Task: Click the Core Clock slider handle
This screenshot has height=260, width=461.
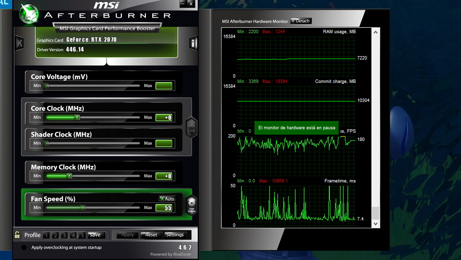Action: 77,117
